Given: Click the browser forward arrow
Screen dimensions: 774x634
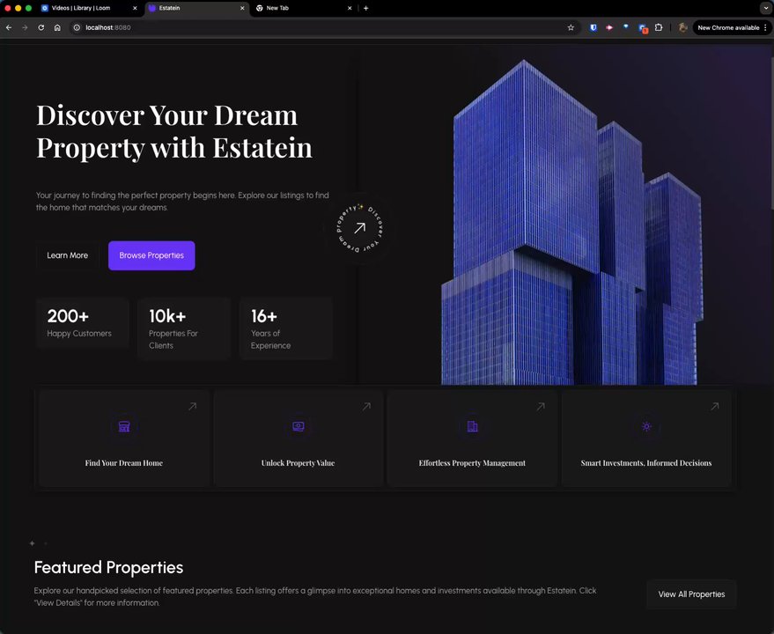Looking at the screenshot, I should [26, 27].
